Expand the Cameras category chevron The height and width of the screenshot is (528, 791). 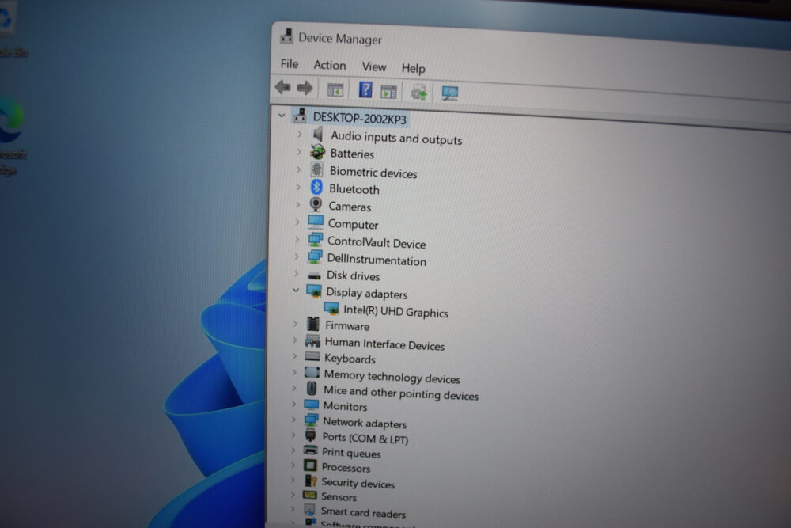click(x=297, y=204)
